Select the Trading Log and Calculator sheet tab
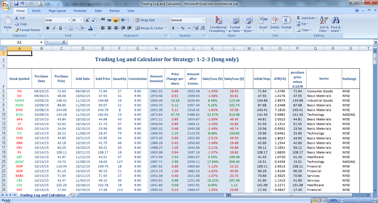Image resolution: width=378 pixels, height=203 pixels. point(43,195)
